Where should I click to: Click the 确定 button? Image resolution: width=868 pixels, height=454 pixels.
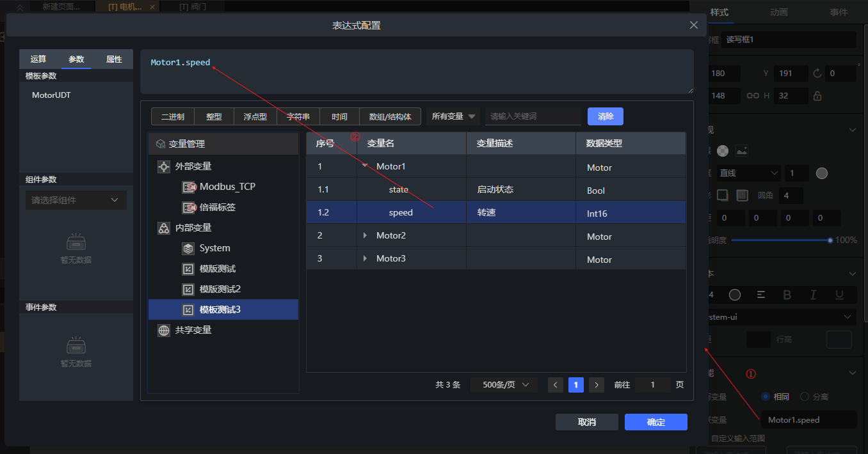(x=656, y=422)
